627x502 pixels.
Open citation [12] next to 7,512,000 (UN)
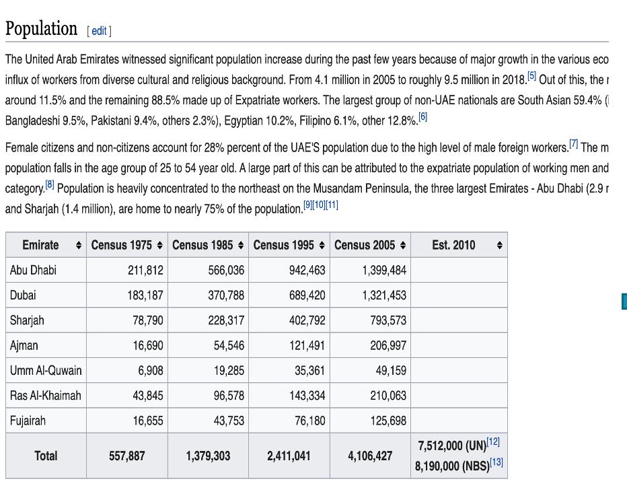[494, 441]
